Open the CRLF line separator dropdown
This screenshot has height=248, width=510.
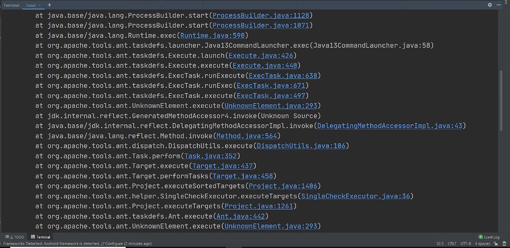click(x=452, y=244)
